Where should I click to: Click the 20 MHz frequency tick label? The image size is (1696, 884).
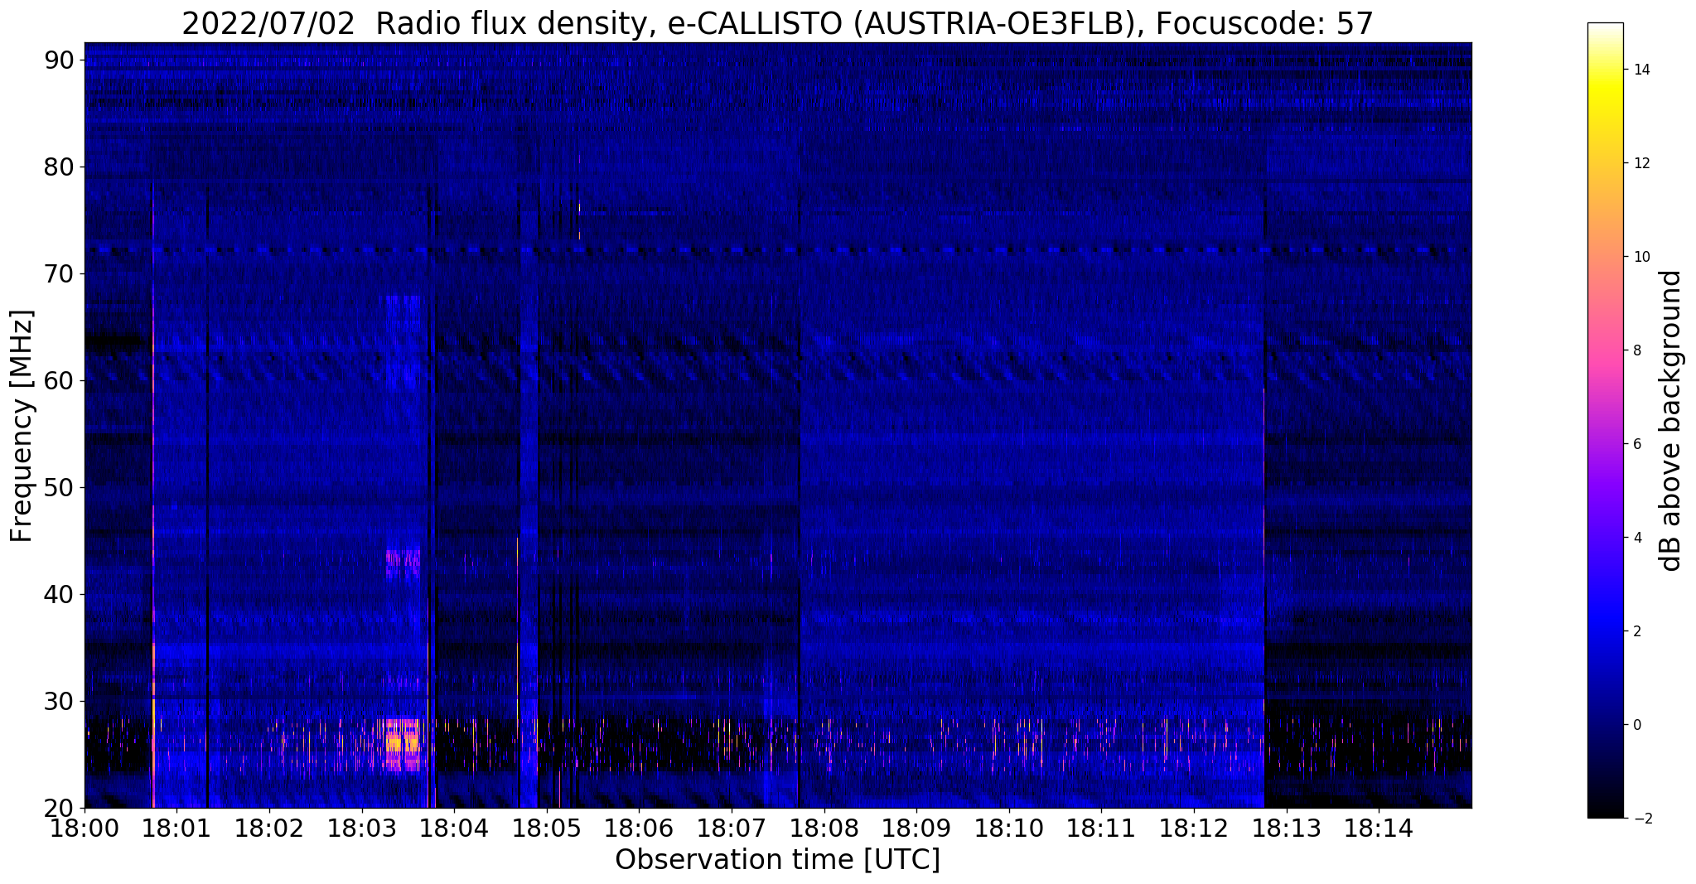(59, 808)
